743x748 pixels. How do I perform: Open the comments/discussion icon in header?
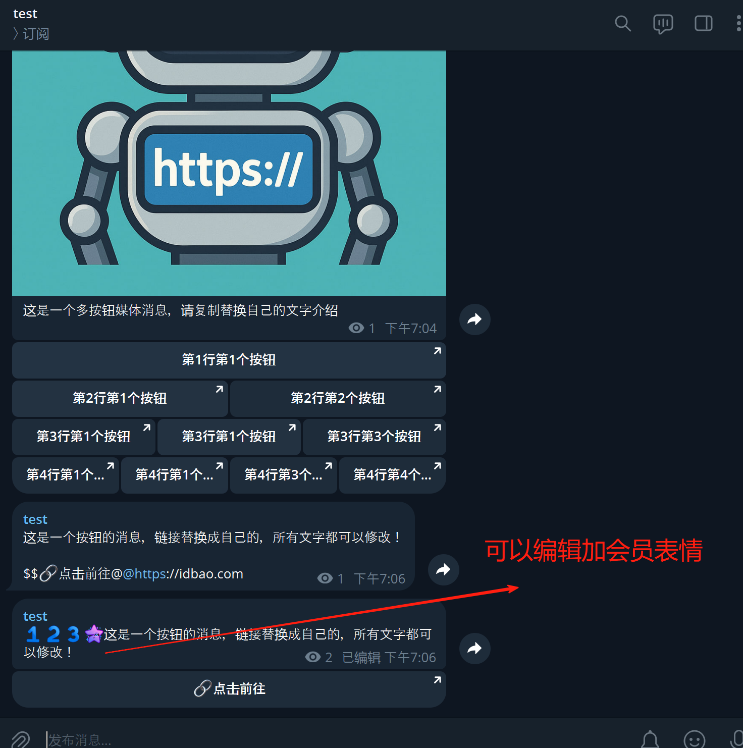[x=663, y=24]
